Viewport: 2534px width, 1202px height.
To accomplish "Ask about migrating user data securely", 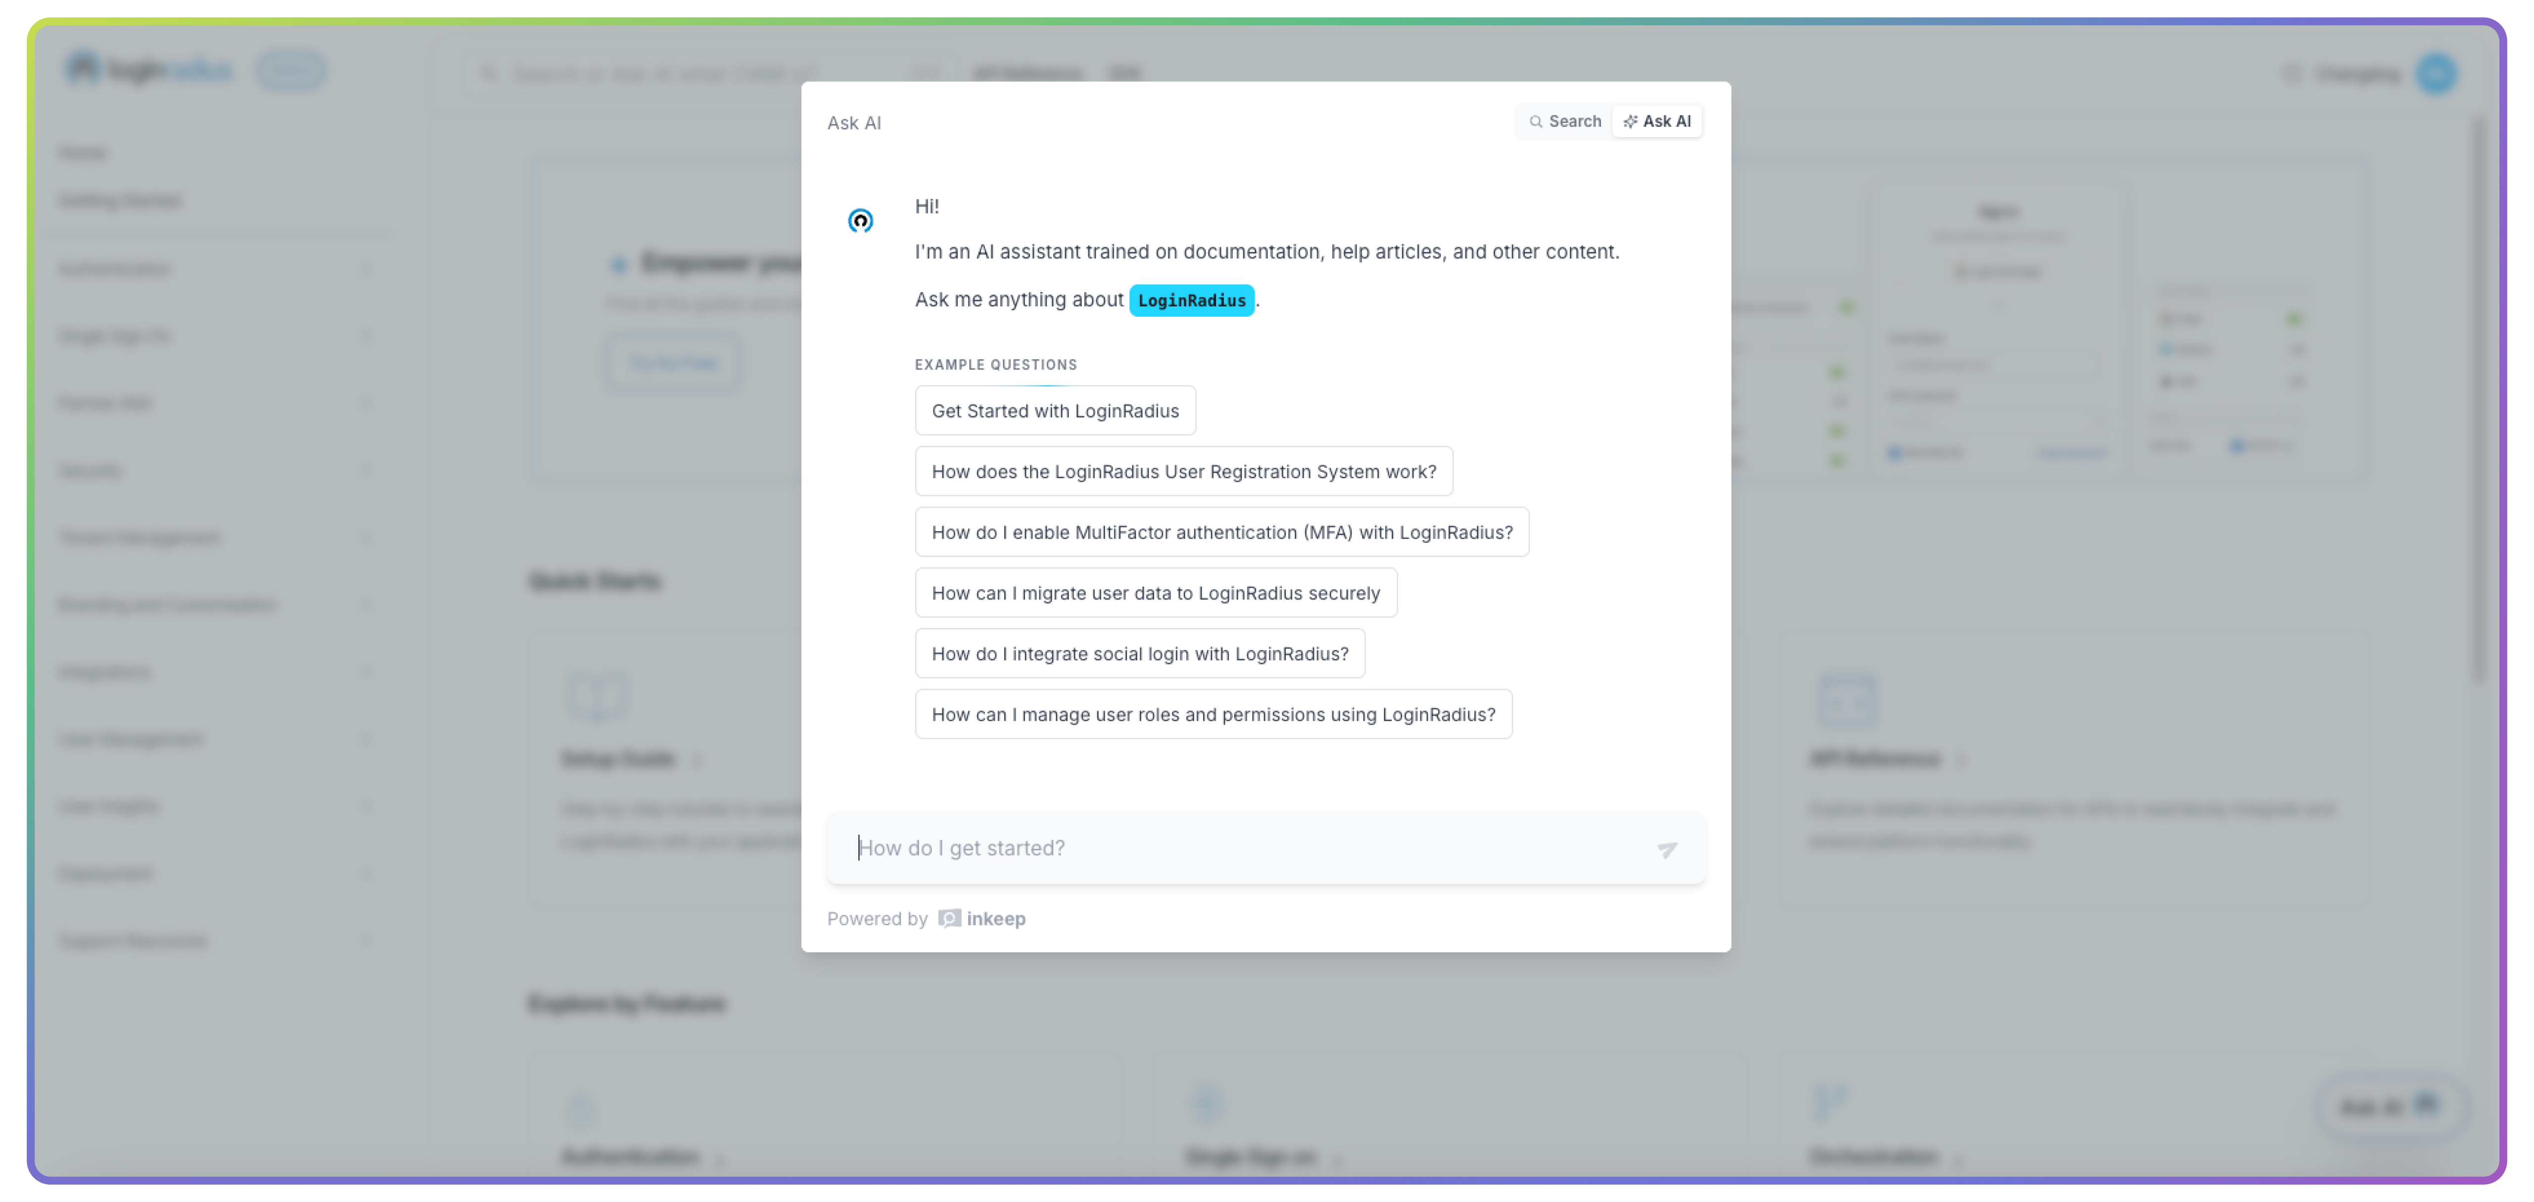I will point(1156,592).
